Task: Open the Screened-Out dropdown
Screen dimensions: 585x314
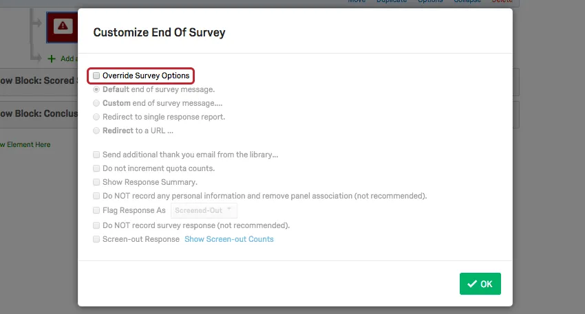Action: tap(203, 210)
